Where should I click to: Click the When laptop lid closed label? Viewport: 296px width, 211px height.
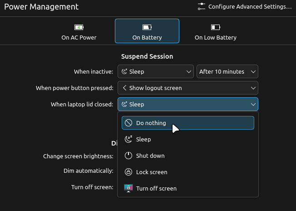[82, 105]
